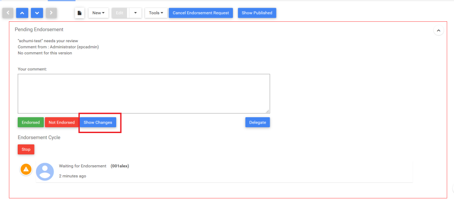Open the Tools dropdown menu
This screenshot has width=454, height=203.
pyautogui.click(x=156, y=13)
